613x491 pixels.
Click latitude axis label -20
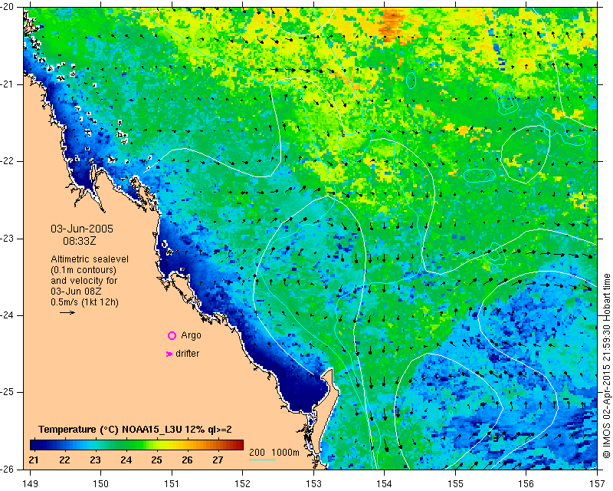[x=7, y=8]
